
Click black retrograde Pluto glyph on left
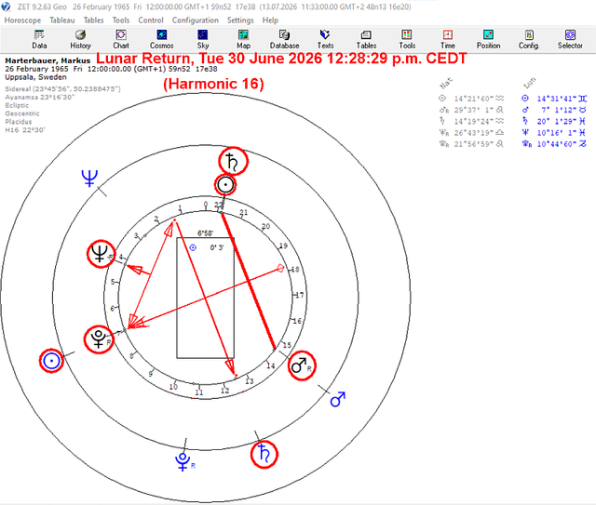coord(99,339)
